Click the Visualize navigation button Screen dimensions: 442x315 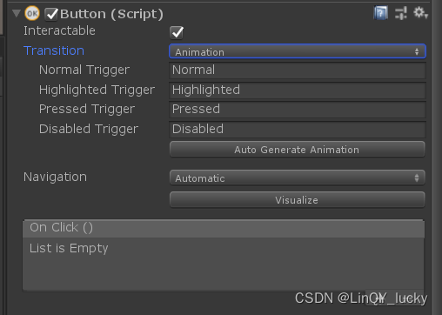298,199
